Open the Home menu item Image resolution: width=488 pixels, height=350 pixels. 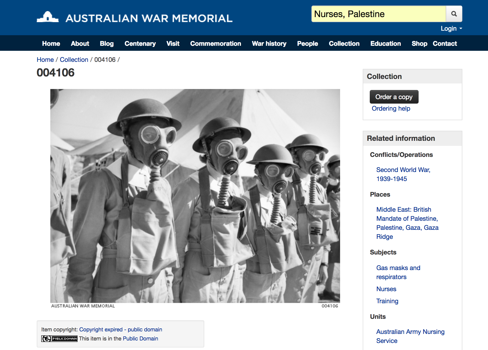(x=51, y=43)
